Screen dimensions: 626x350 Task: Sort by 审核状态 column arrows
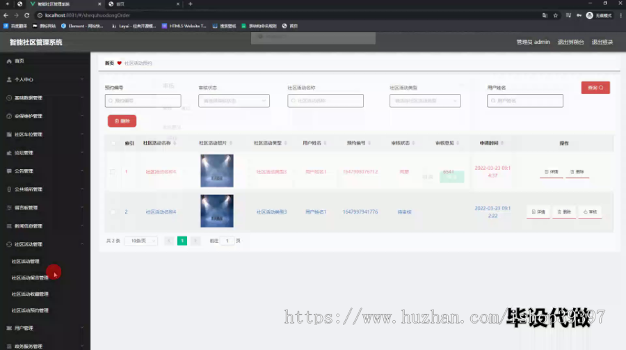pos(414,143)
